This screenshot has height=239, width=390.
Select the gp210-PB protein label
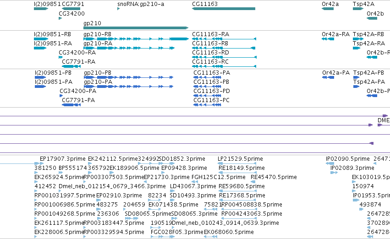98,73
